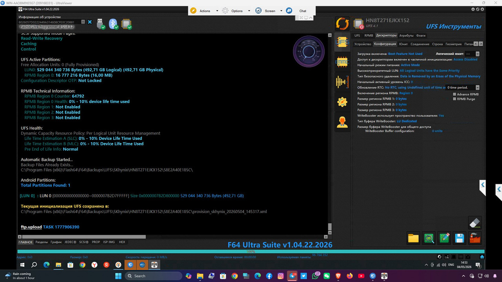502x282 pixels.
Task: Click the log horizontal scrollbar thumb
Action: (84, 237)
